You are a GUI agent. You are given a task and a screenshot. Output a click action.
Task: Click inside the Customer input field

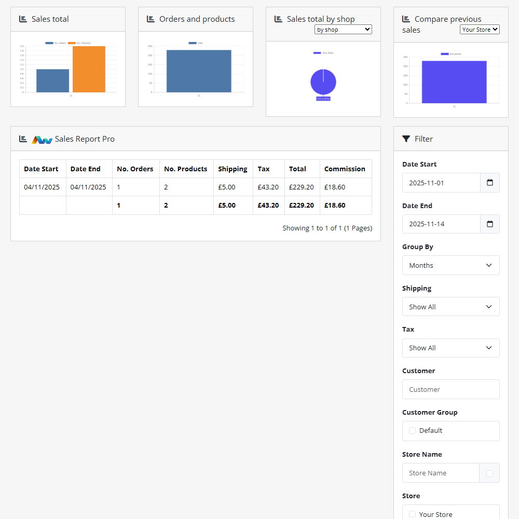tap(450, 389)
